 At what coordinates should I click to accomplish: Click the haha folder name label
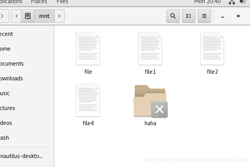click(150, 123)
